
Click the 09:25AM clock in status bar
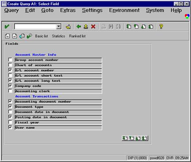click(182, 158)
